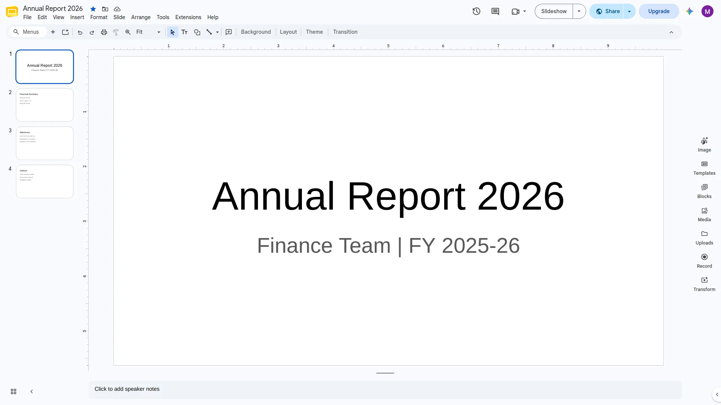Image resolution: width=721 pixels, height=405 pixels.
Task: Open the Transform side tool
Action: (x=704, y=284)
